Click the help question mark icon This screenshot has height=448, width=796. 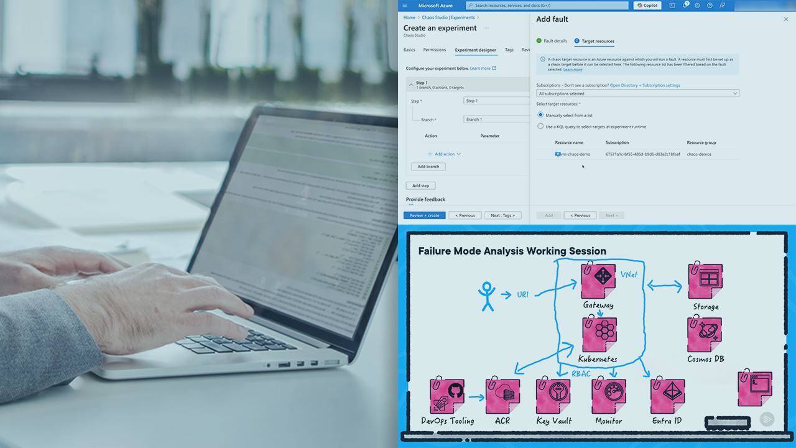click(x=710, y=6)
